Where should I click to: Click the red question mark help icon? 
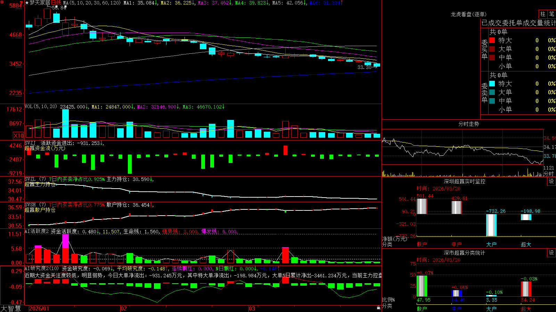tap(21, 3)
